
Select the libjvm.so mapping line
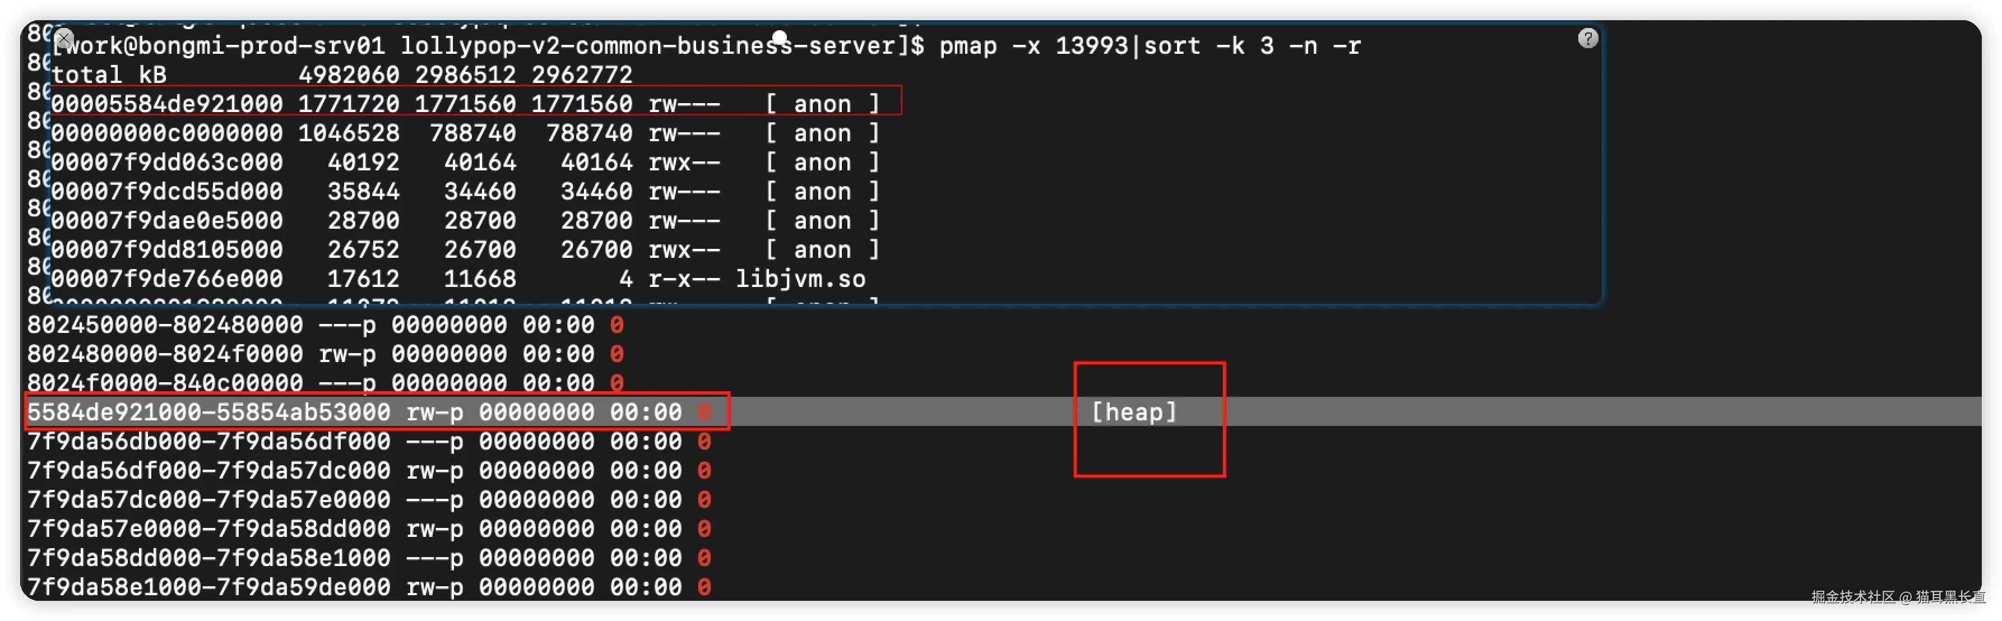pyautogui.click(x=458, y=278)
